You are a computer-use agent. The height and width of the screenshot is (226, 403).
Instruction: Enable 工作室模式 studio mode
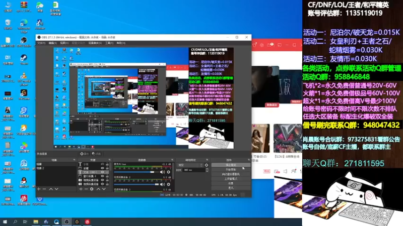(x=231, y=179)
